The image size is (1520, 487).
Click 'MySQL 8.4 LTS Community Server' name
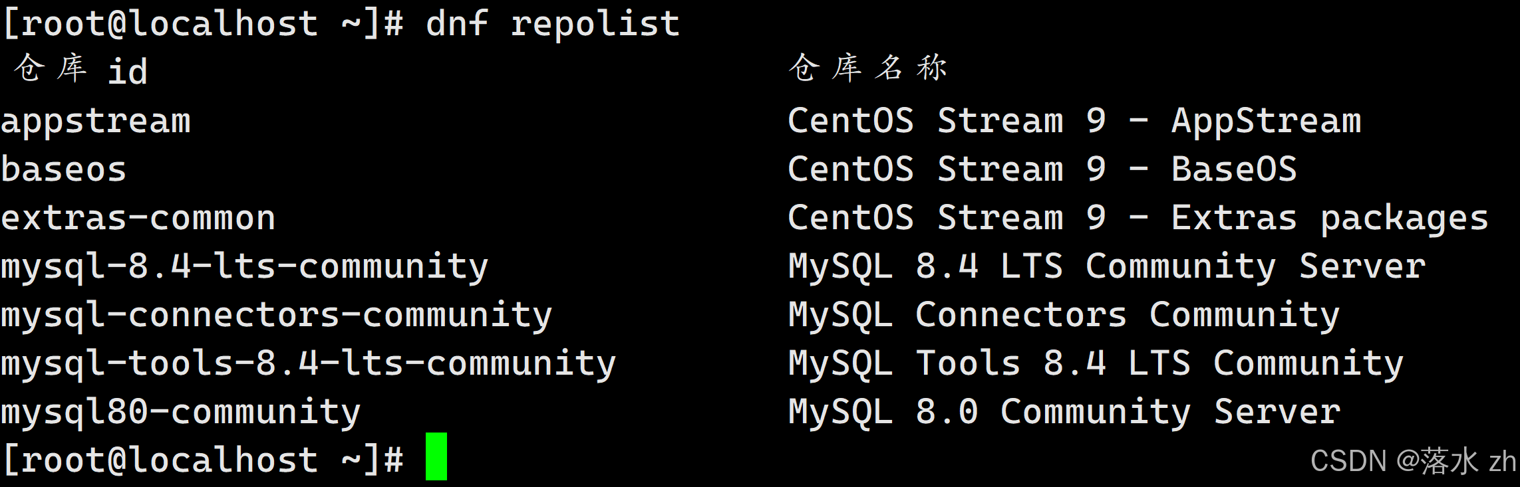coord(1107,267)
